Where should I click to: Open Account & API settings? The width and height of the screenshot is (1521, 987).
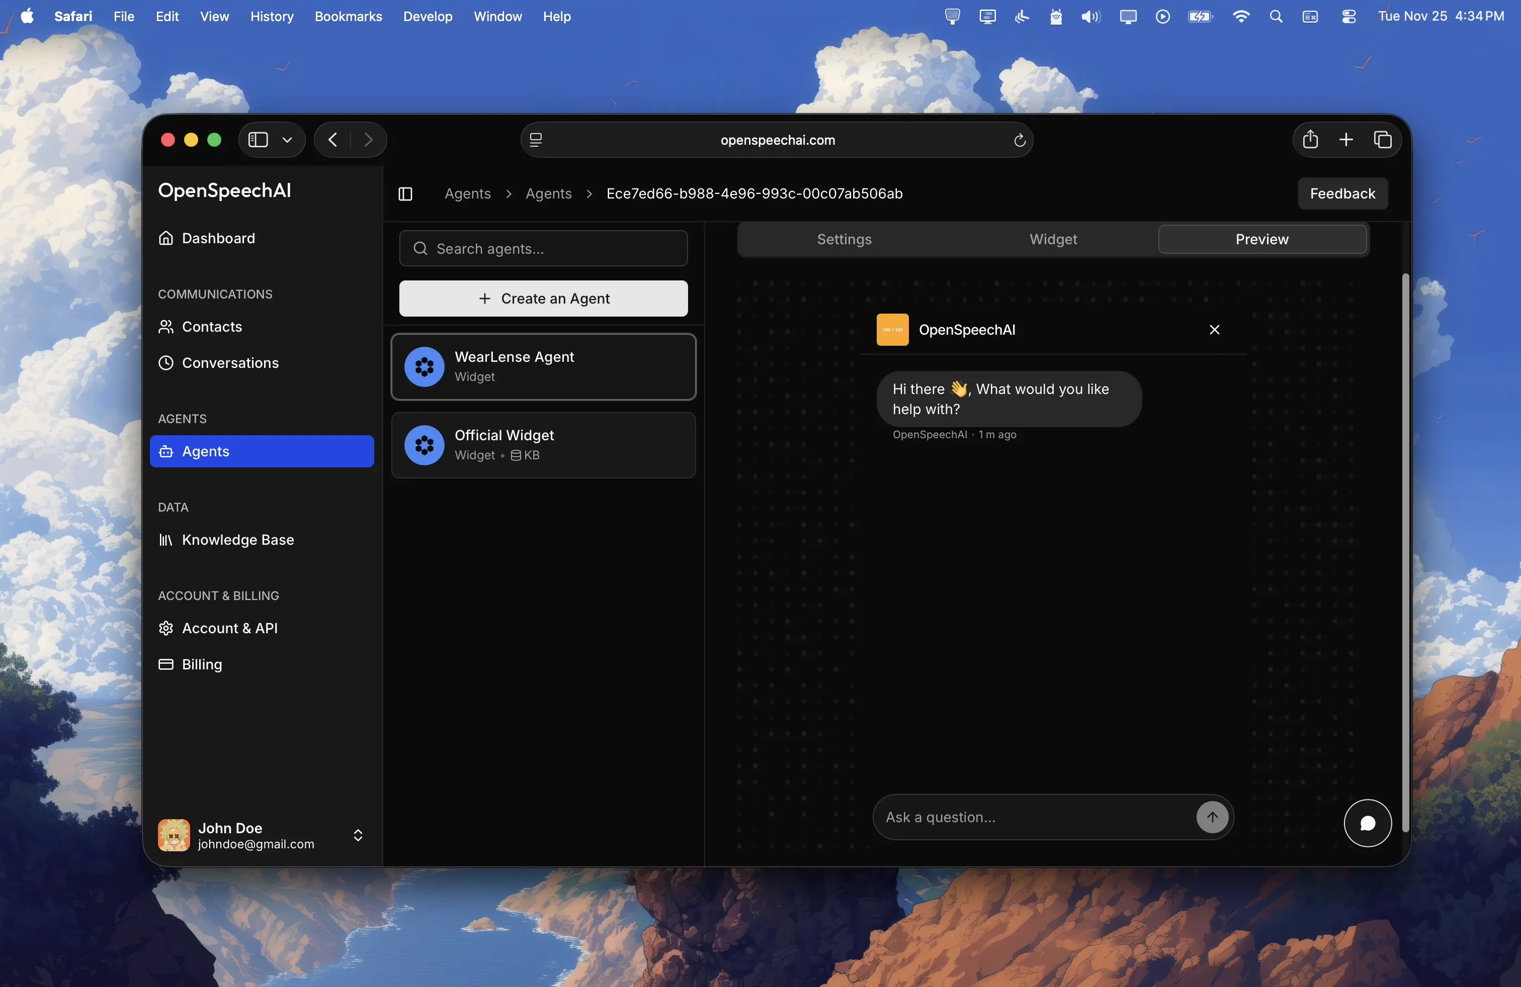pos(262,628)
